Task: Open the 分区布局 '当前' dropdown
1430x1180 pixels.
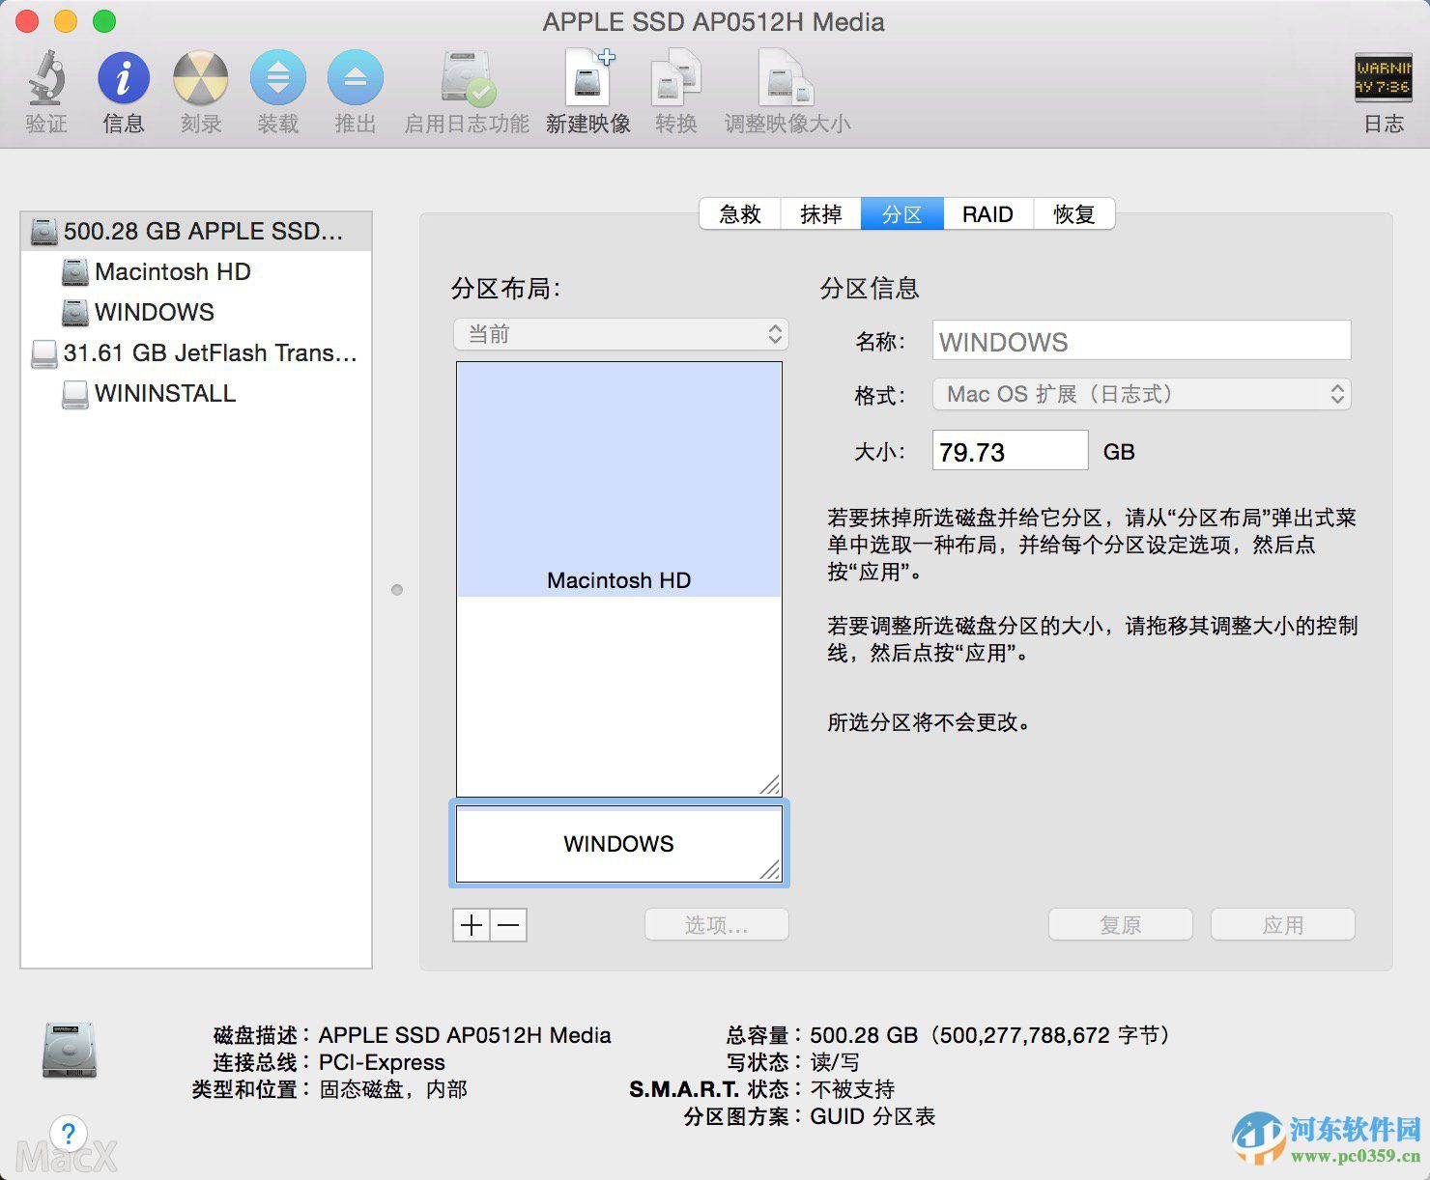Action: [x=619, y=334]
